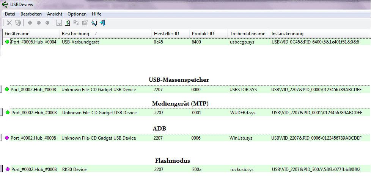371x185 pixels.
Task: Click the USBSTOR.SYS driver cell
Action: 243,90
